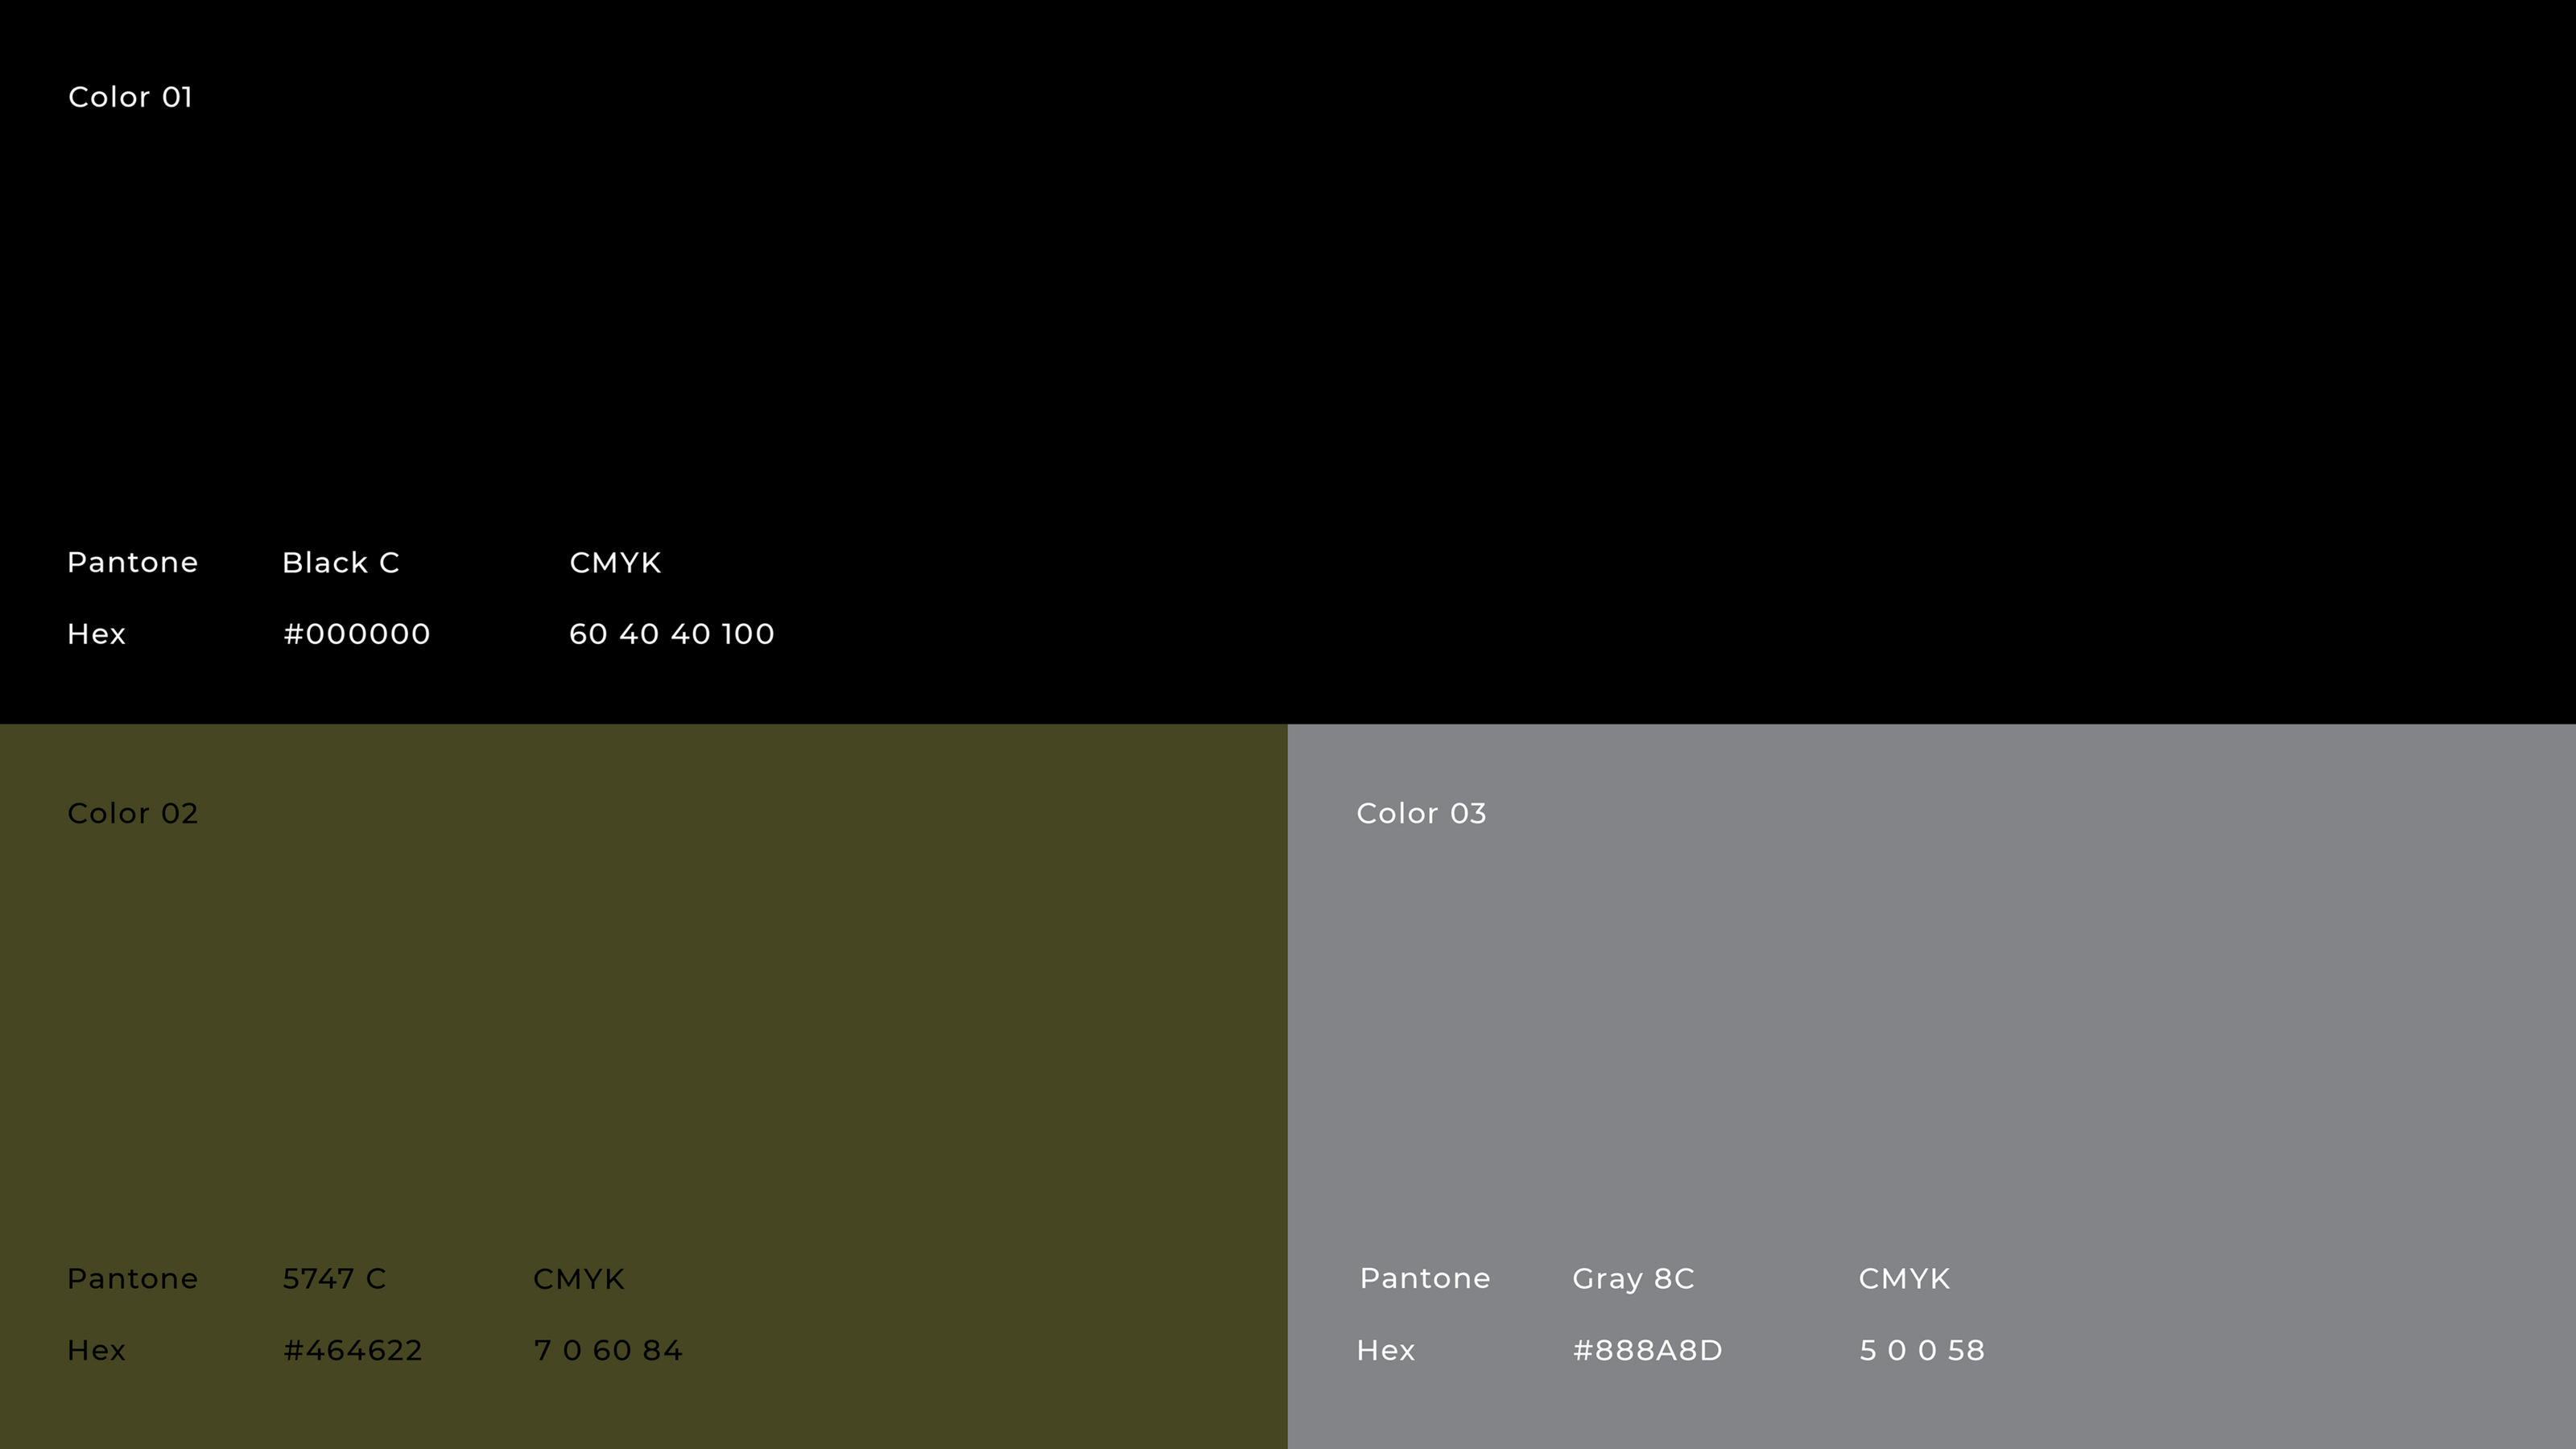Viewport: 2576px width, 1449px height.
Task: Click the Color 01 heading
Action: click(x=130, y=97)
